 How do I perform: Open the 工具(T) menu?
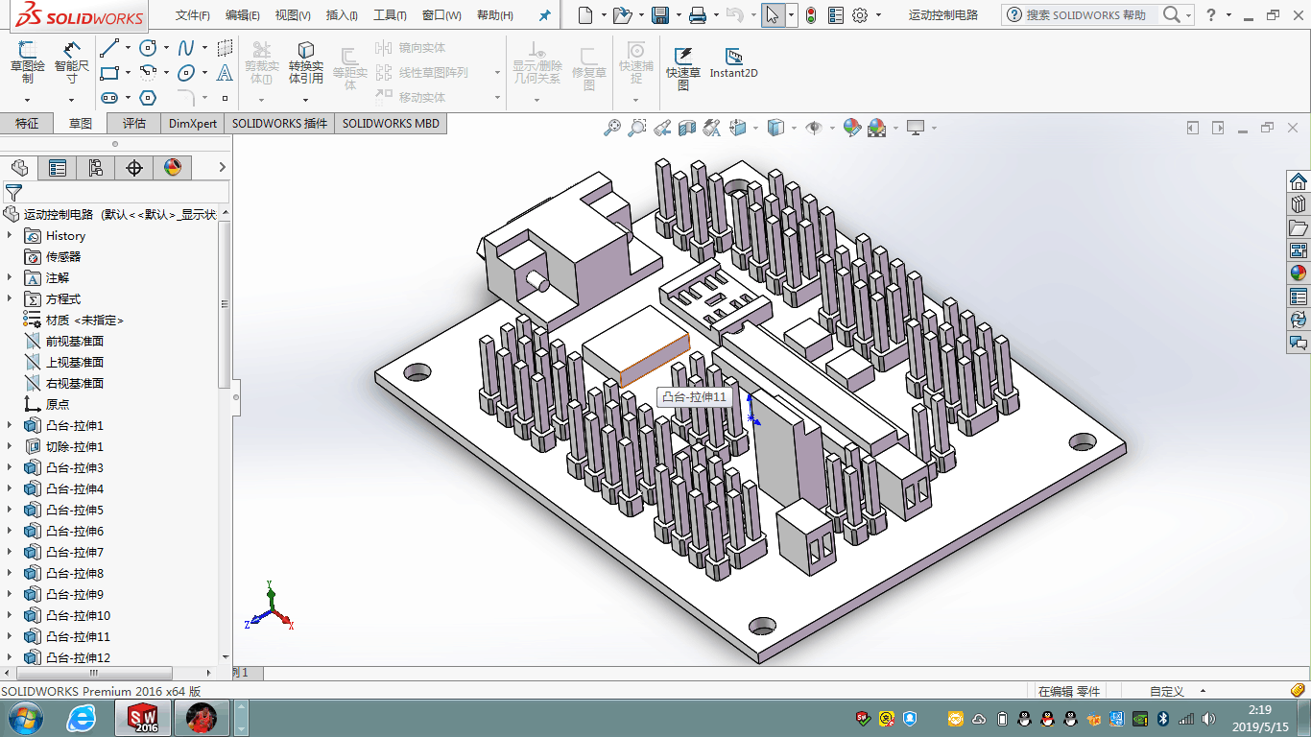[x=389, y=15]
